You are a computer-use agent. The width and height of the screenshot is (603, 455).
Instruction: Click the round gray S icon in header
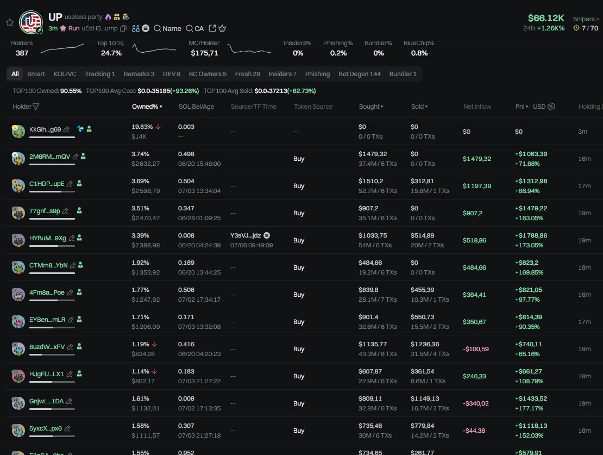click(146, 28)
